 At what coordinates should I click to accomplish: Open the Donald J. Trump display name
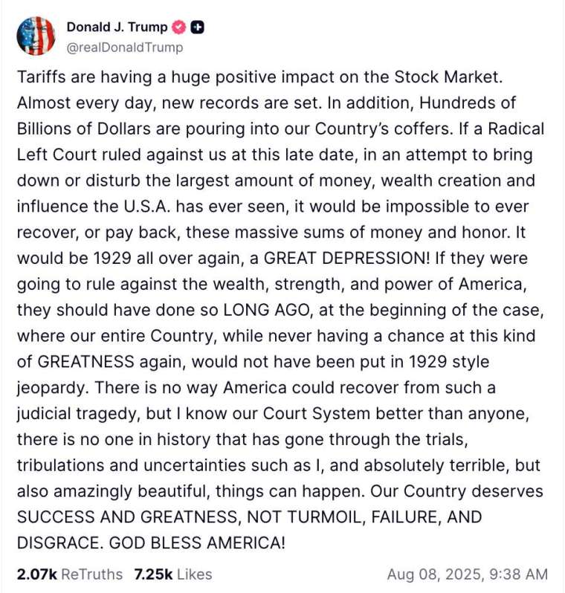[117, 27]
